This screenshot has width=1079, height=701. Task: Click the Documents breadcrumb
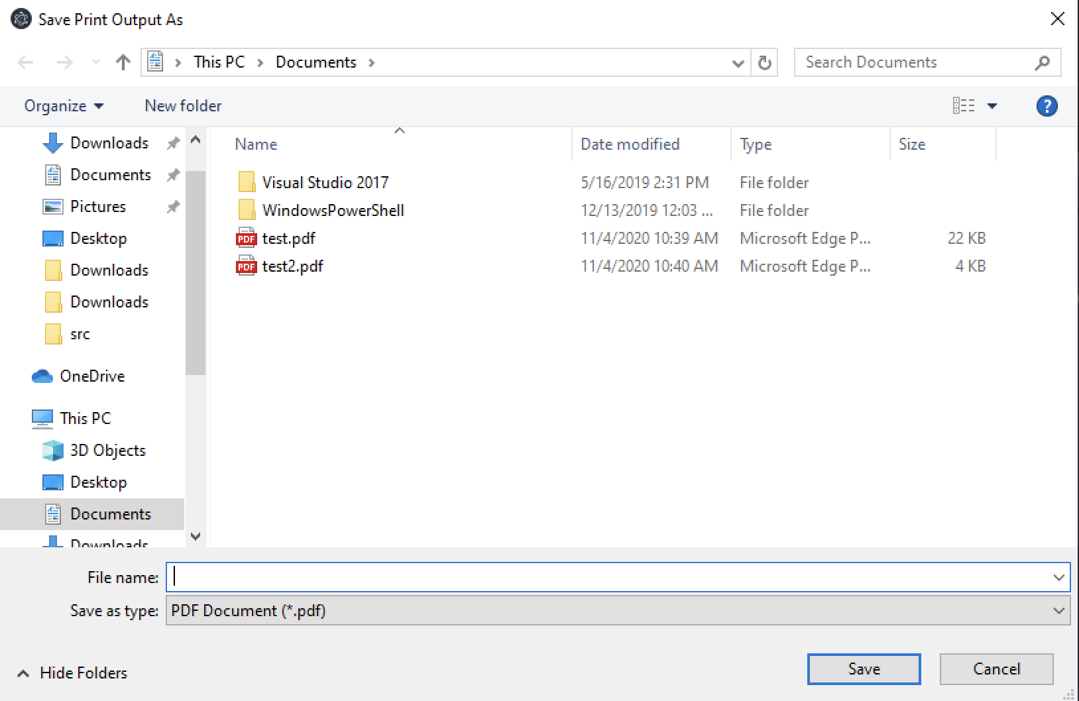pyautogui.click(x=316, y=62)
